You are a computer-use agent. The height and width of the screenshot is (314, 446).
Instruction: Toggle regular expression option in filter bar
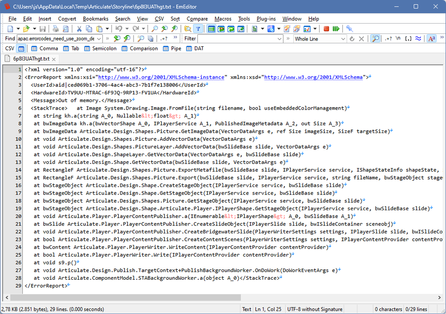pos(388,39)
